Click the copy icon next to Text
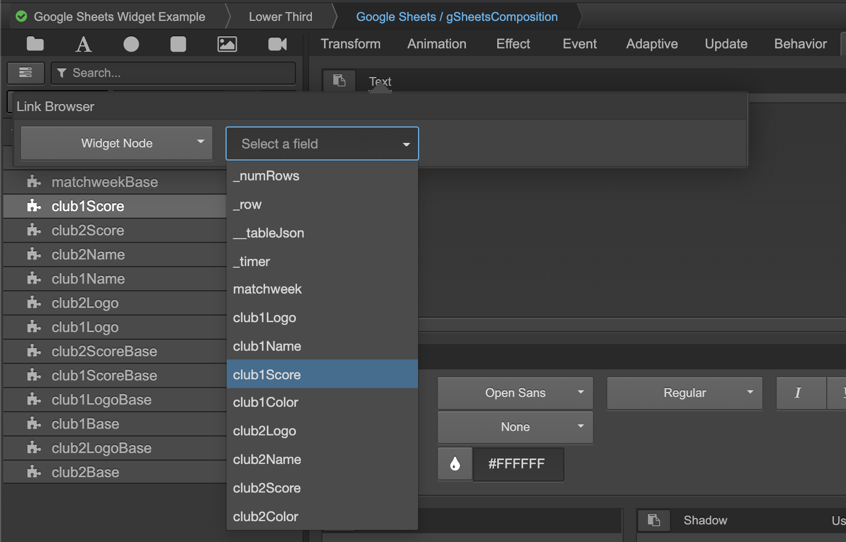Viewport: 846px width, 542px height. [x=339, y=80]
